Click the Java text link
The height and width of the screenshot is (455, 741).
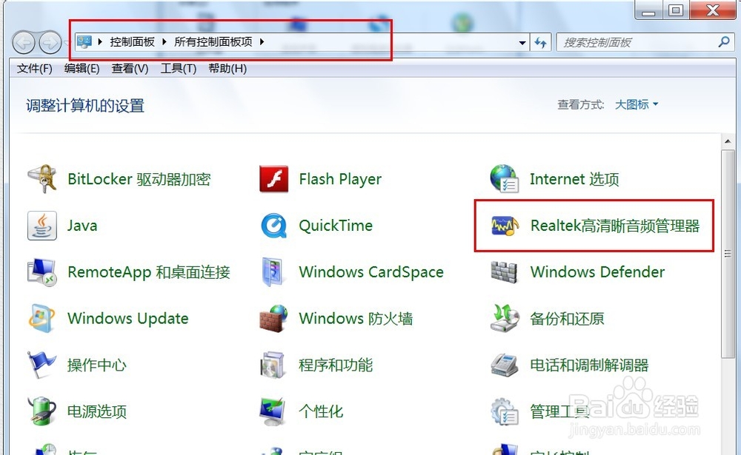point(82,226)
